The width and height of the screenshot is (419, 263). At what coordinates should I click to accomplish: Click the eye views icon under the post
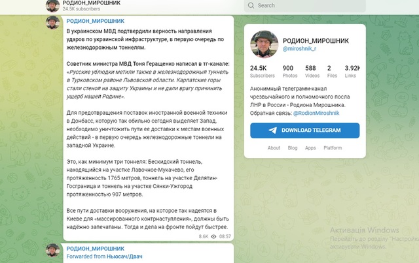pyautogui.click(x=214, y=236)
